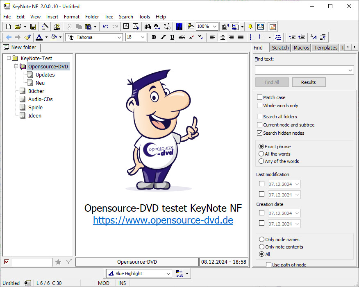This screenshot has width=359, height=287.
Task: Open the opensource-dvd.de hyperlink
Action: click(163, 220)
